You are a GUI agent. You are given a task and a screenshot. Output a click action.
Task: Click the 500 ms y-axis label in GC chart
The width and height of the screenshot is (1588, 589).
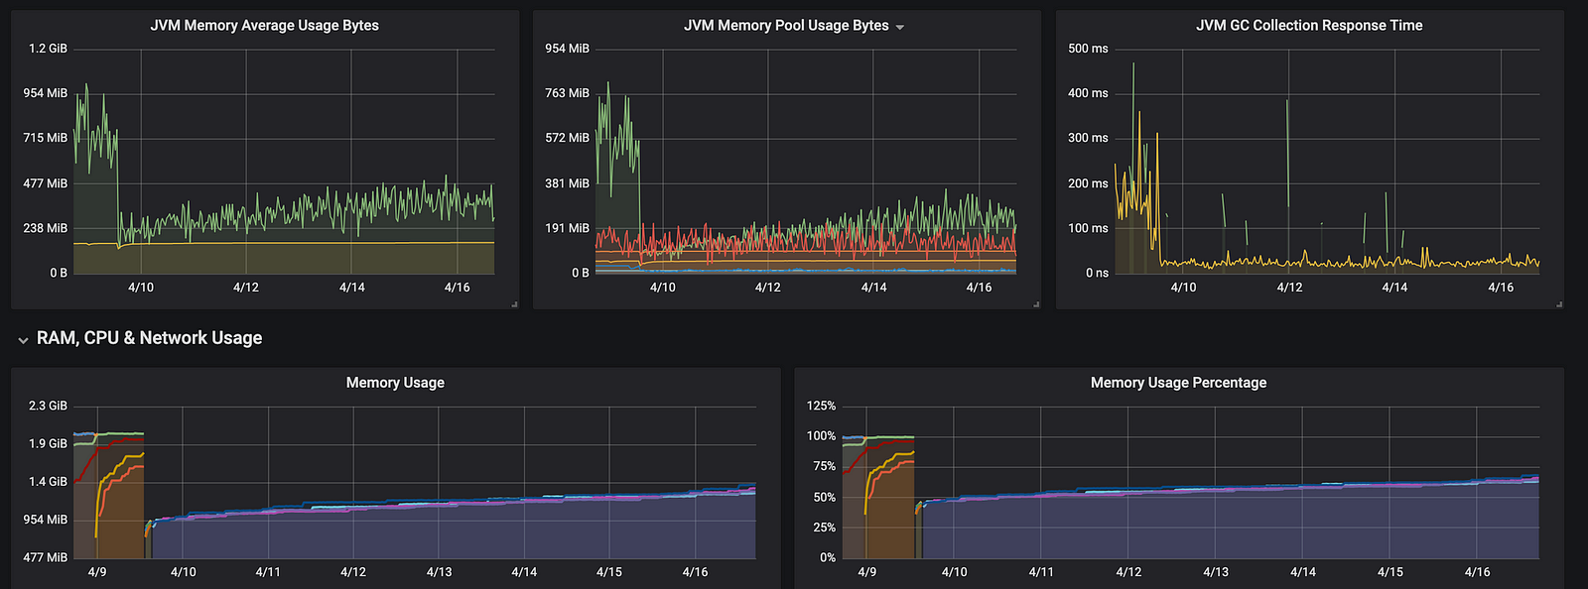click(x=1088, y=49)
